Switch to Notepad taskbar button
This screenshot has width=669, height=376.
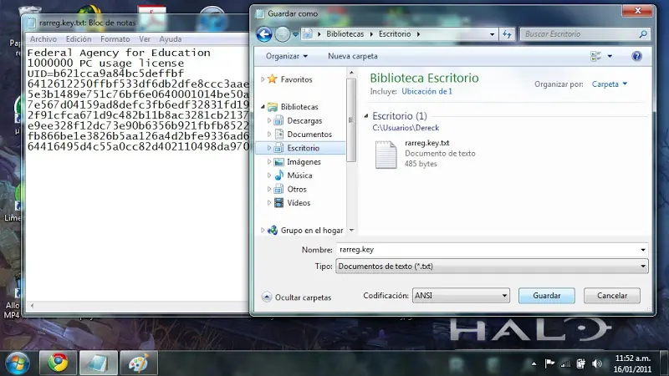click(x=98, y=363)
